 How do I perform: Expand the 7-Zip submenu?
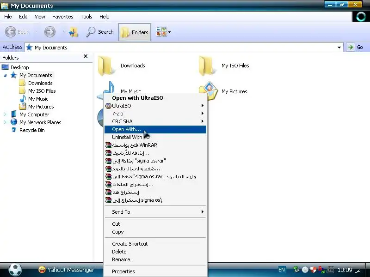(155, 114)
